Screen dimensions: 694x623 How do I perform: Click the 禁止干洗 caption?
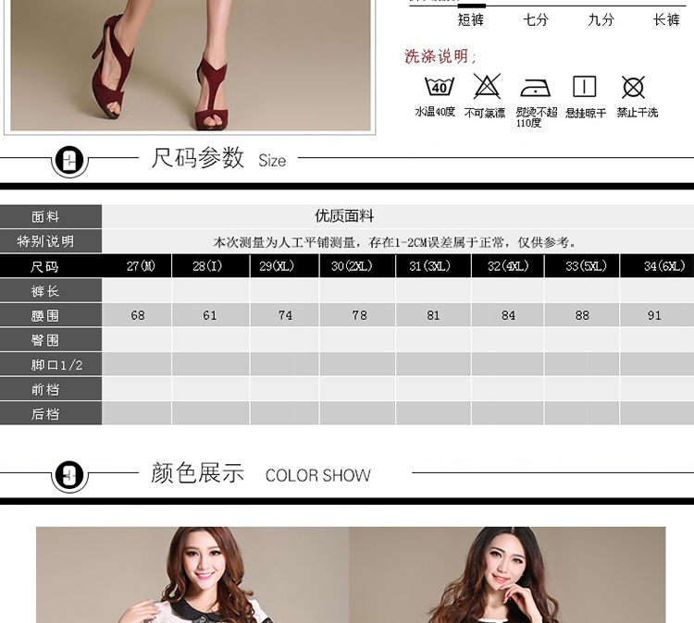638,113
